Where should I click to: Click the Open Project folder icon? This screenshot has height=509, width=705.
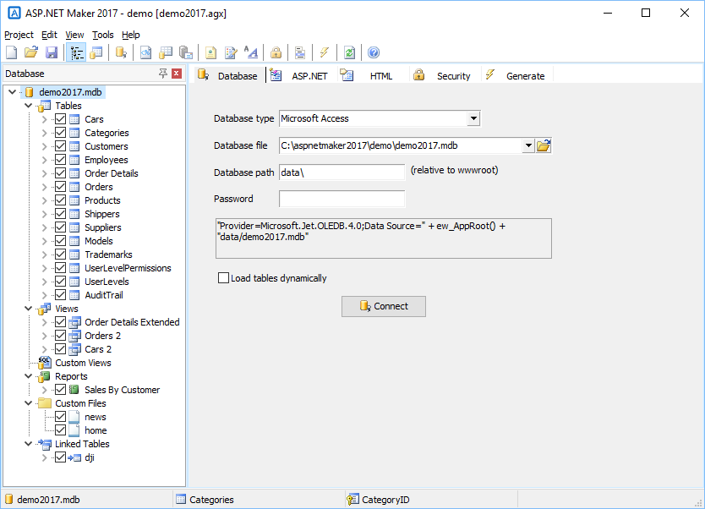[31, 52]
